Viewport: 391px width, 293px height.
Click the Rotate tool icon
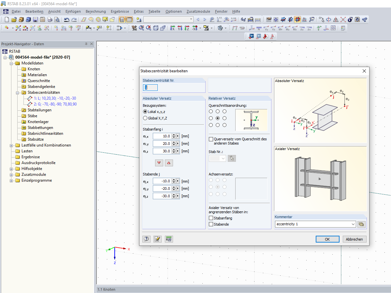pyautogui.click(x=329, y=20)
